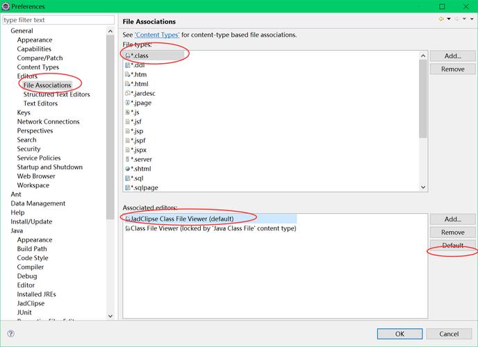Open the 'Content Types' link
The height and width of the screenshot is (347, 478).
157,35
